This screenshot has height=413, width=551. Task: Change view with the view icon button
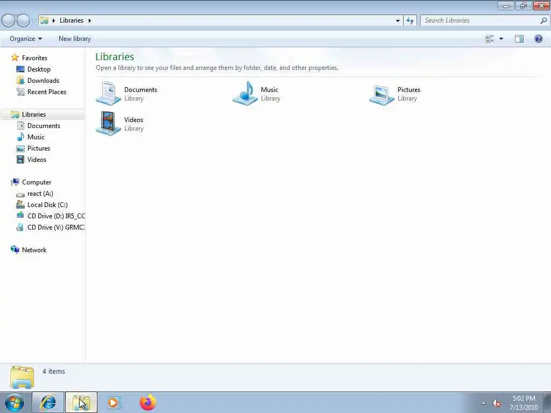[490, 39]
